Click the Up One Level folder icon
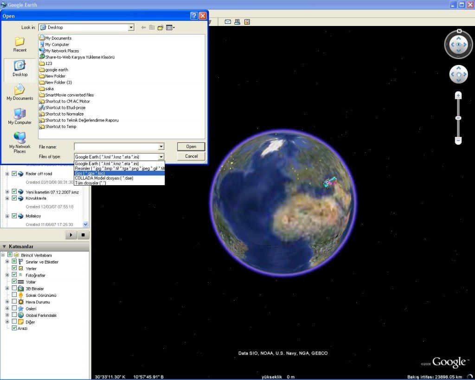The height and width of the screenshot is (380, 475). [152, 27]
